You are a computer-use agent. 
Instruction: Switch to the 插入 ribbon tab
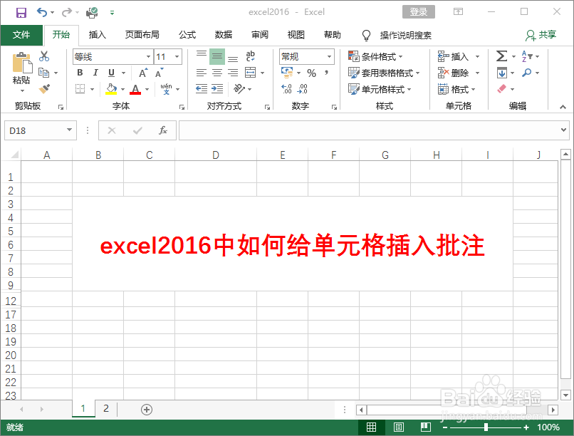[x=98, y=35]
